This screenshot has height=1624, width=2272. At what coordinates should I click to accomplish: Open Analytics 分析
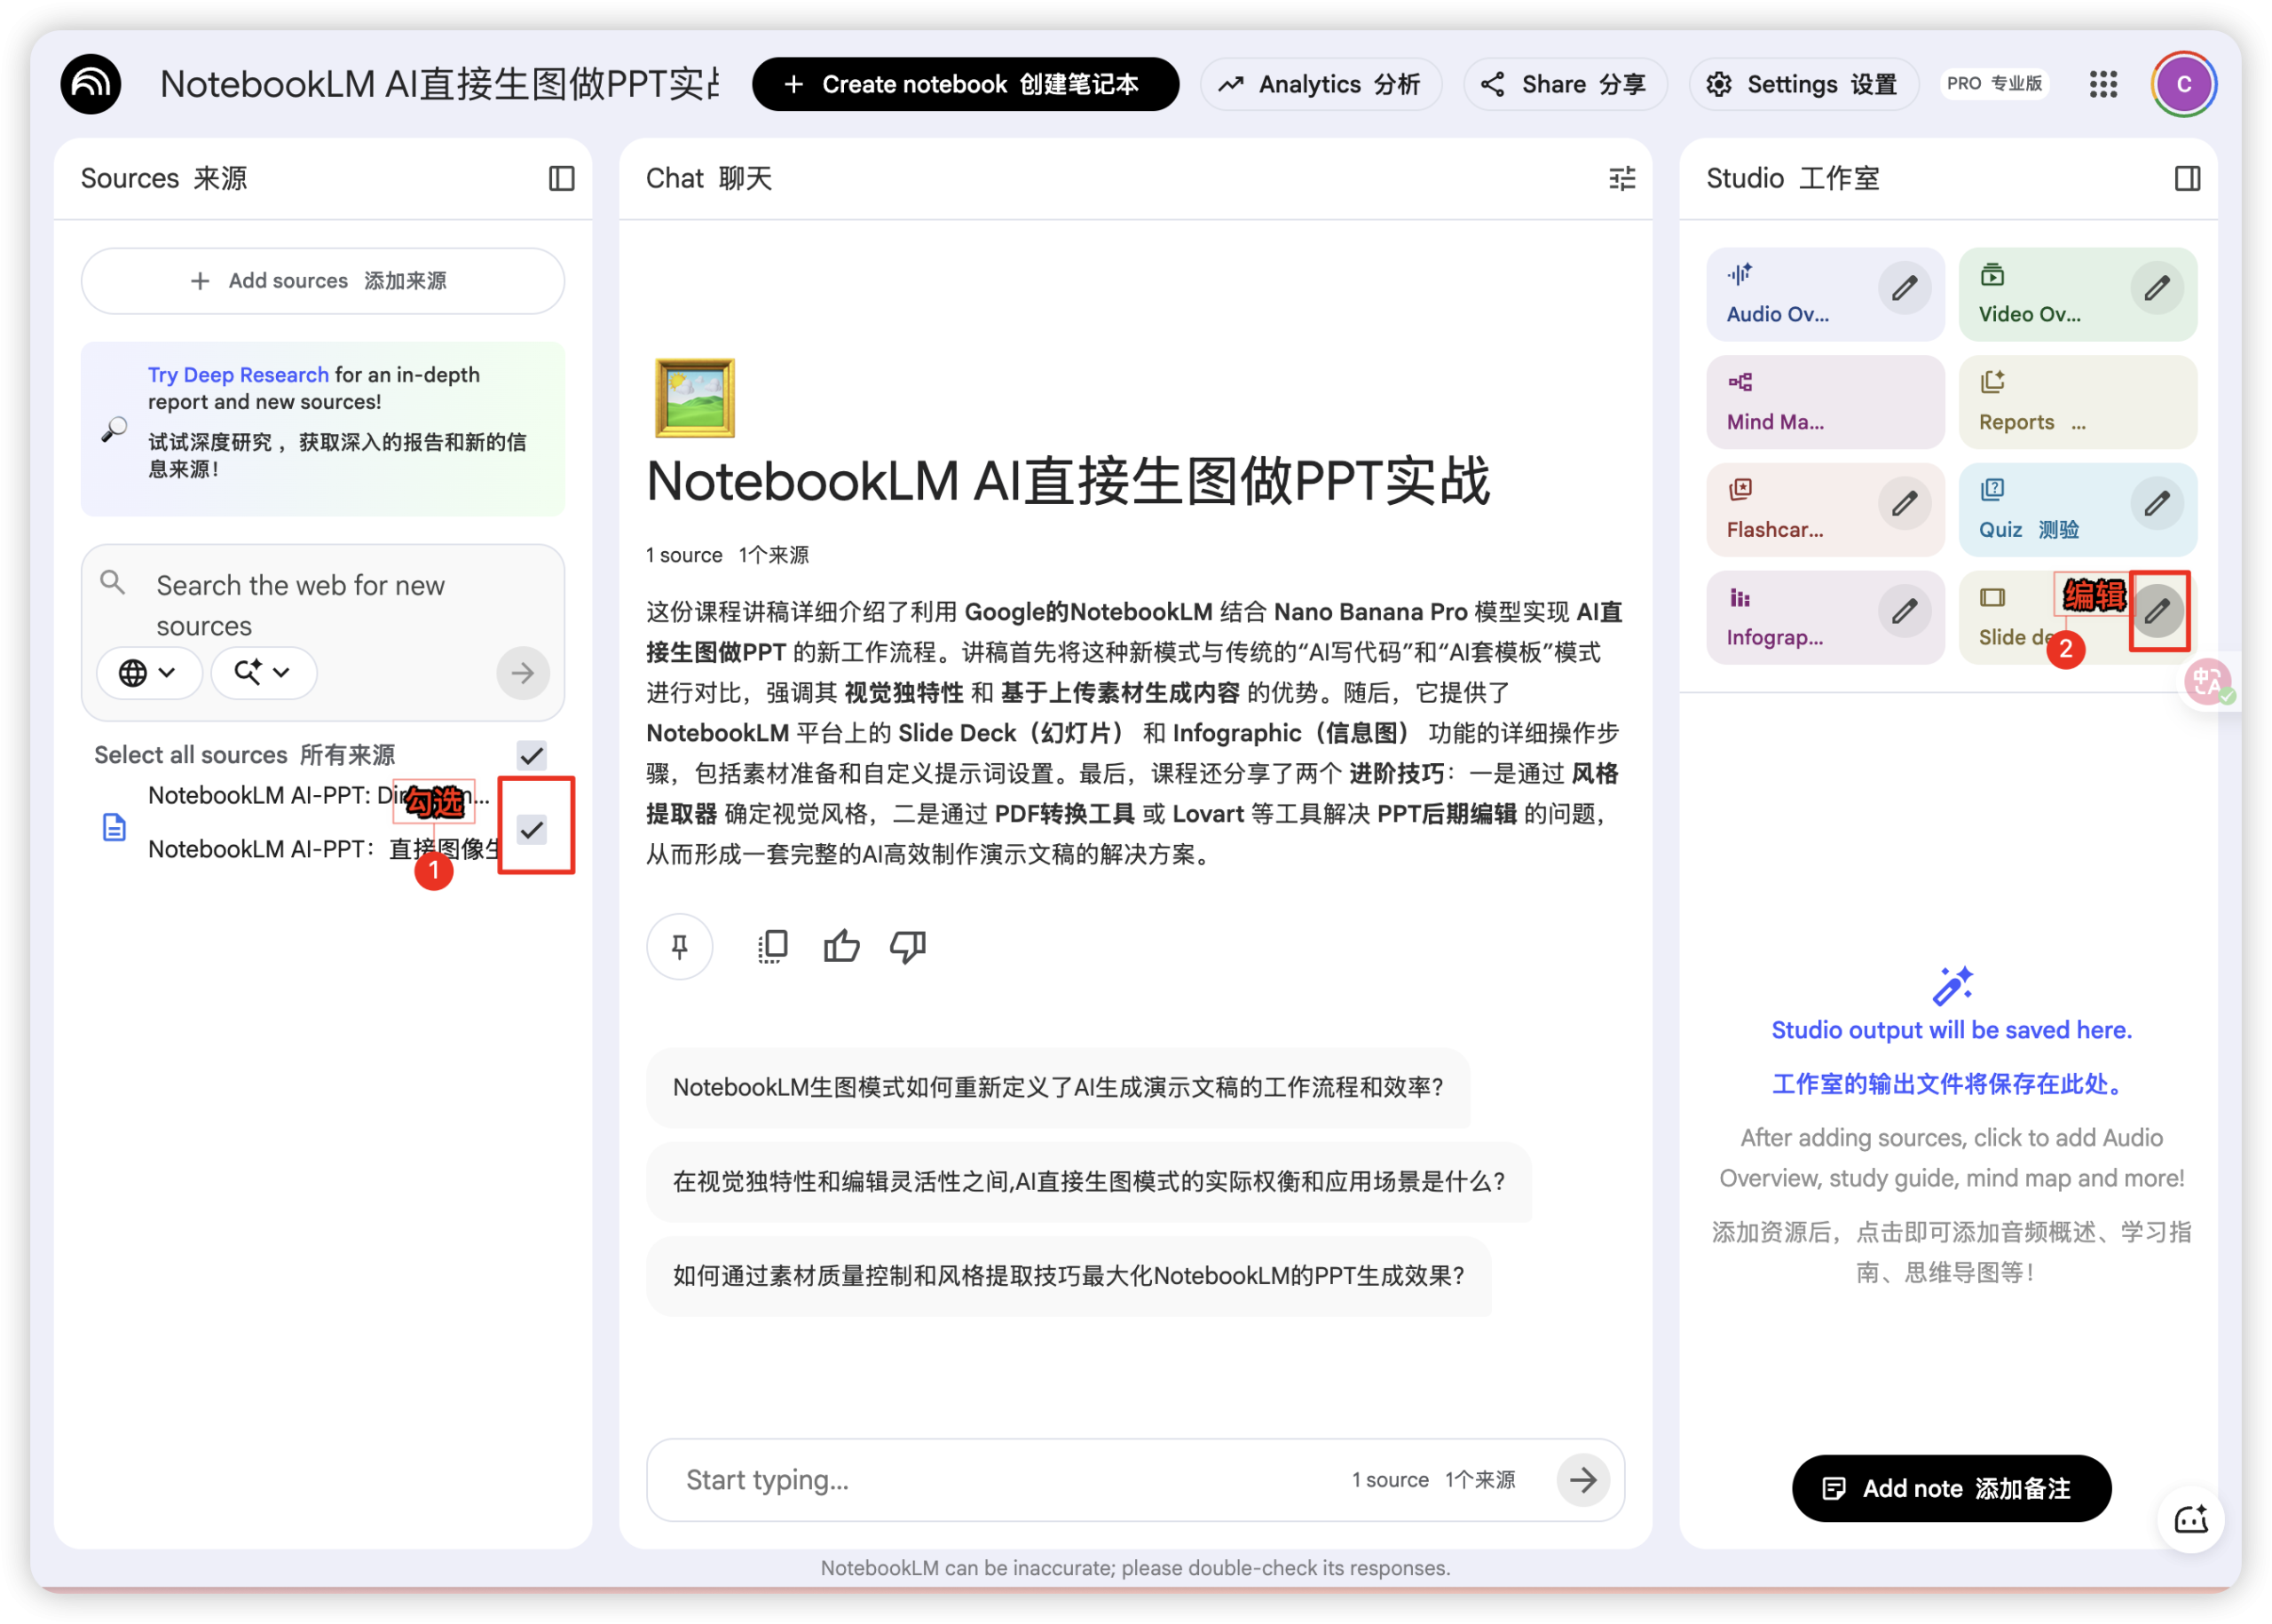pos(1320,84)
